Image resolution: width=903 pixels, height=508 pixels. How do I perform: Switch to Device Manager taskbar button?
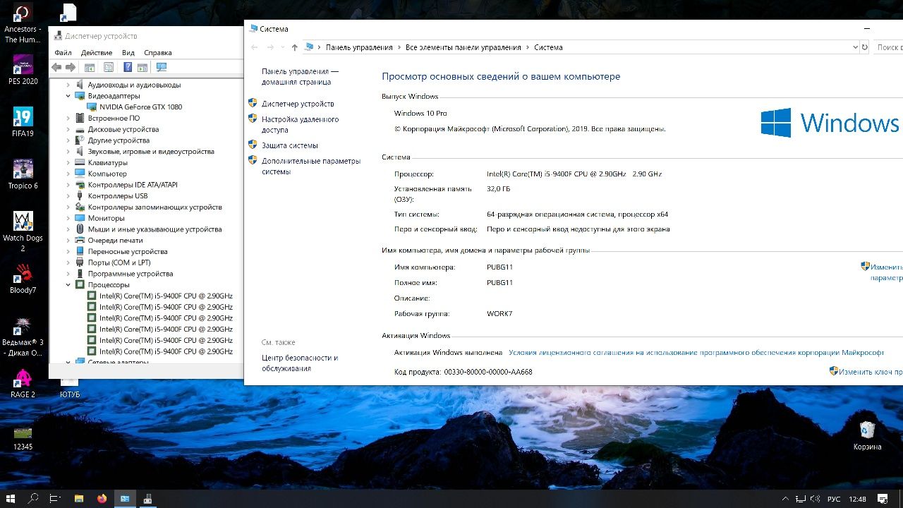point(147,498)
